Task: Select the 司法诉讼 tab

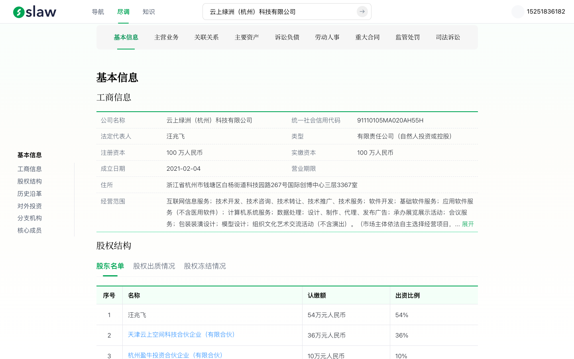Action: pyautogui.click(x=448, y=37)
